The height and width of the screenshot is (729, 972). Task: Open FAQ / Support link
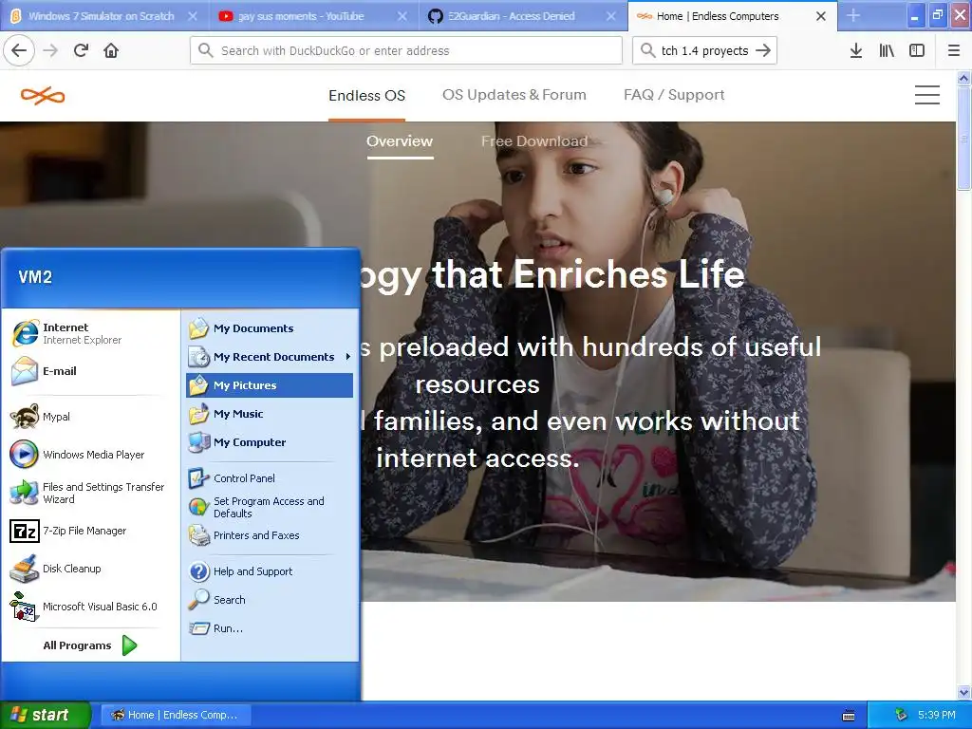[x=674, y=95]
